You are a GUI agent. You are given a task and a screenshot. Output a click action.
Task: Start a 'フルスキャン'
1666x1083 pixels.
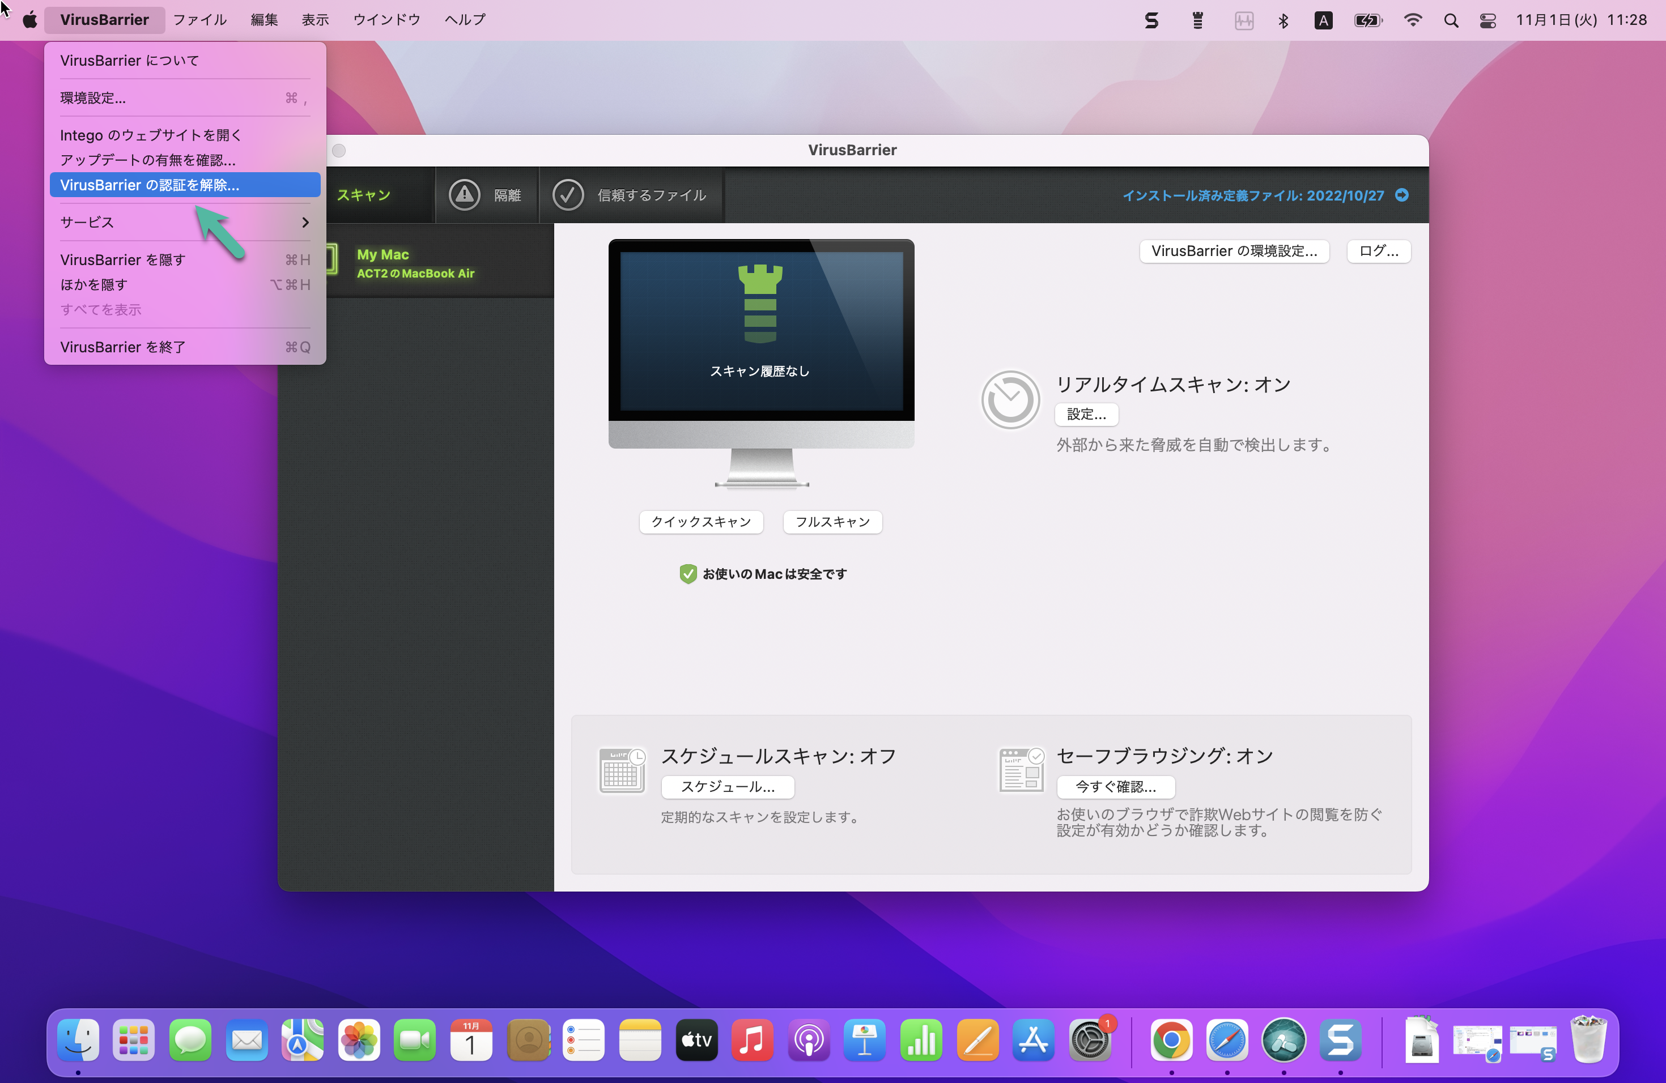[x=832, y=522]
